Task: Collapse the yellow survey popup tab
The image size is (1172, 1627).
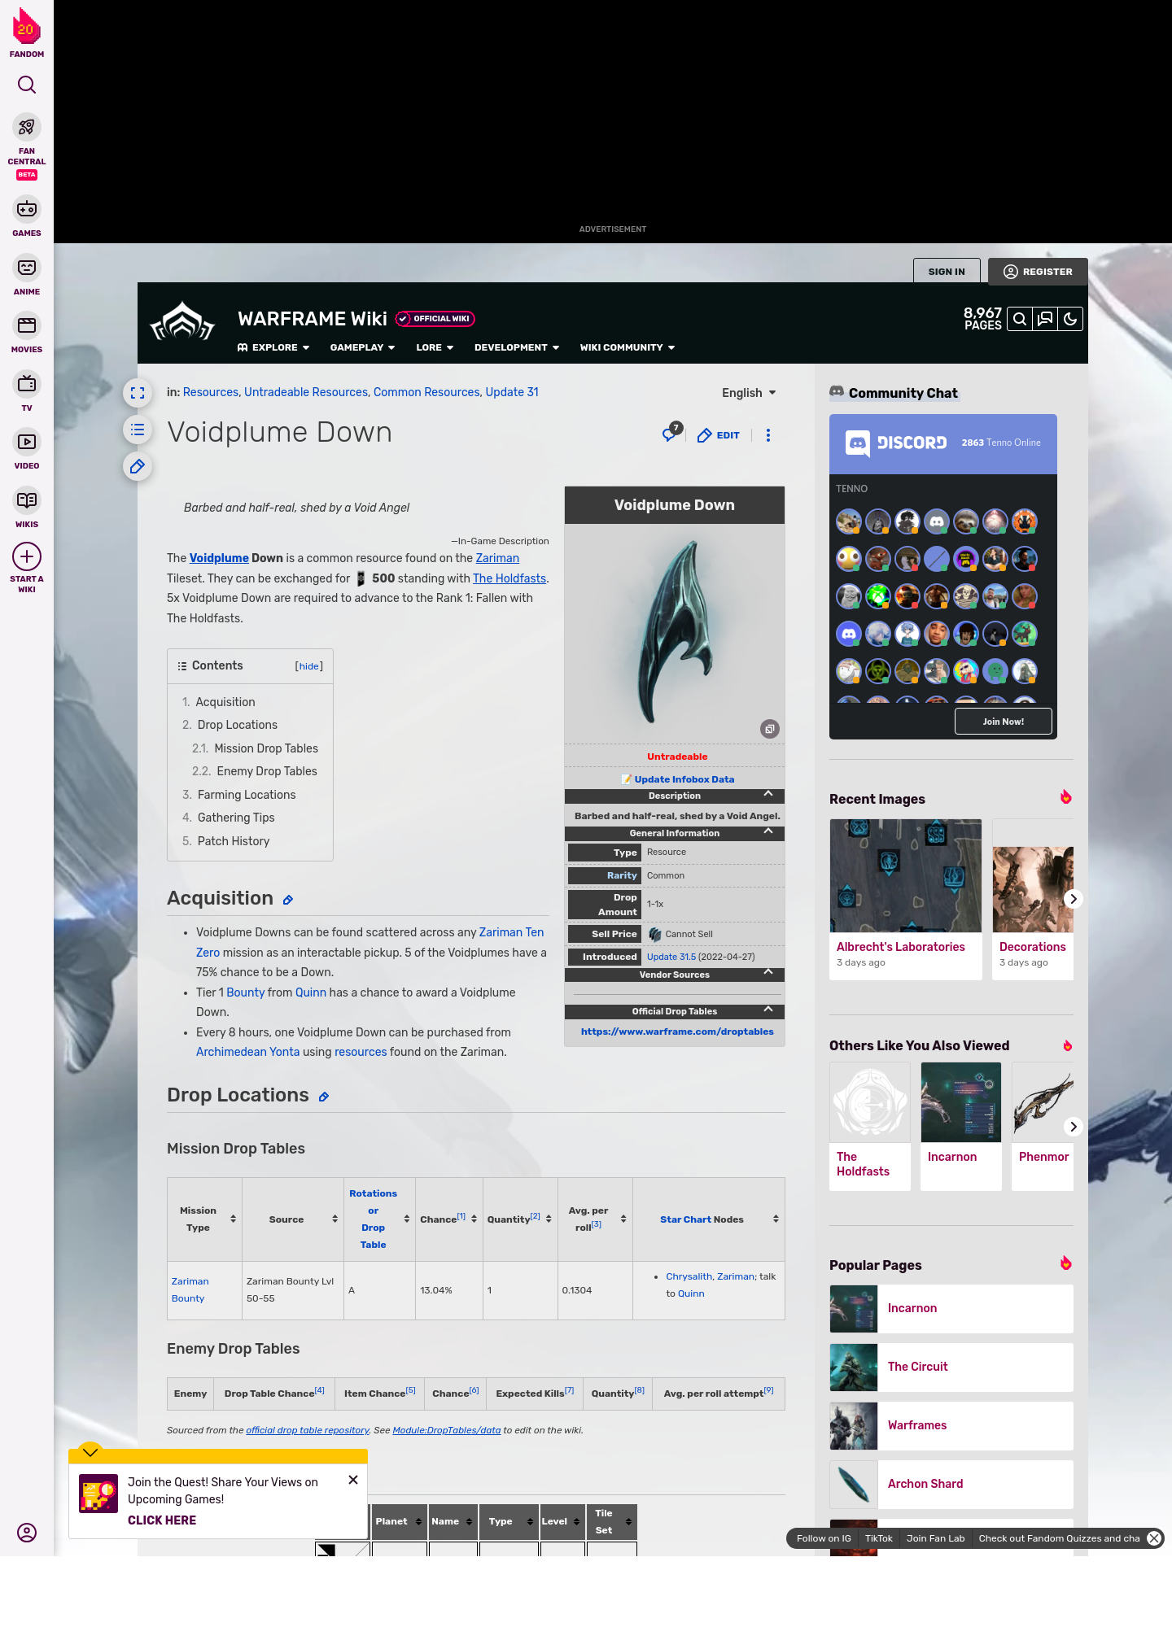Action: click(90, 1452)
